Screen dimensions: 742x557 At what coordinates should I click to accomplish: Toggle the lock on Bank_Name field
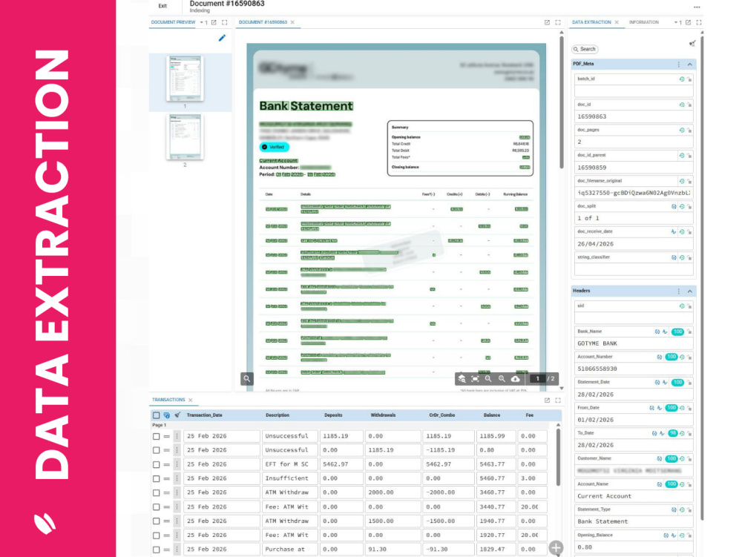point(689,332)
